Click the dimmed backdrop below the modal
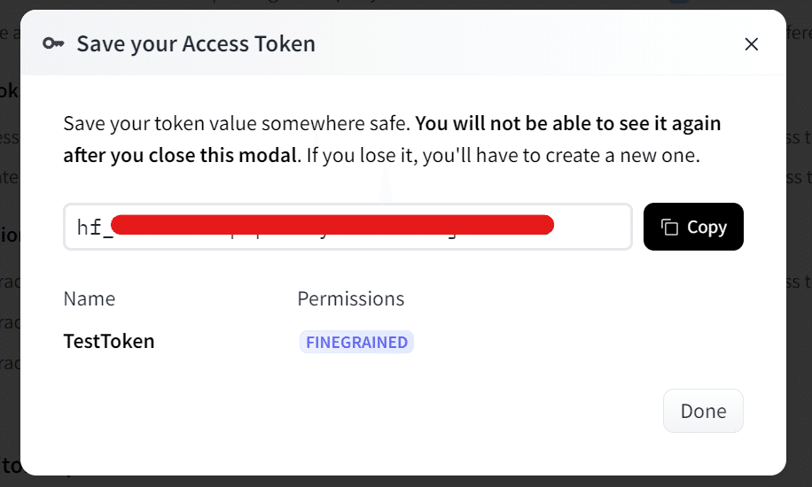This screenshot has width=812, height=487. [399, 481]
